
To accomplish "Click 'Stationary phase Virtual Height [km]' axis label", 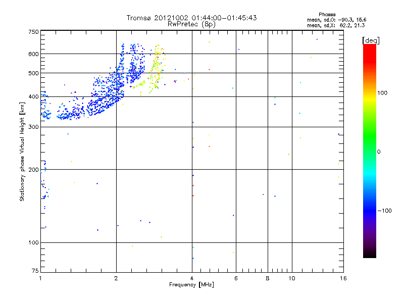I will click(x=22, y=151).
